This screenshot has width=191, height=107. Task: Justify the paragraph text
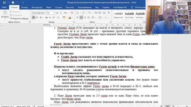click(x=88, y=18)
